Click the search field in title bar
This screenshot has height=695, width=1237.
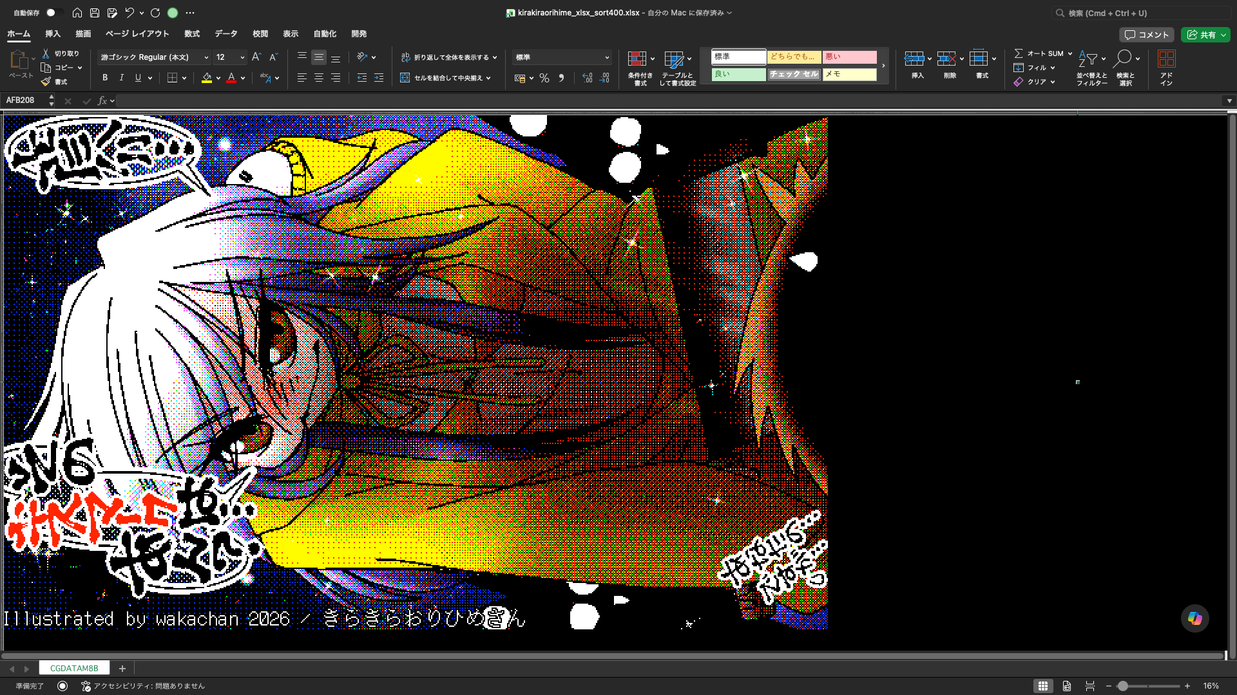(1140, 13)
